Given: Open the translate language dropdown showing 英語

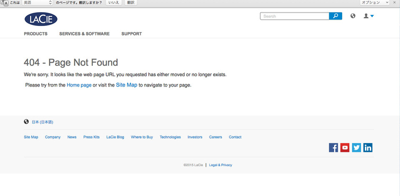Looking at the screenshot, I should coord(37,2).
